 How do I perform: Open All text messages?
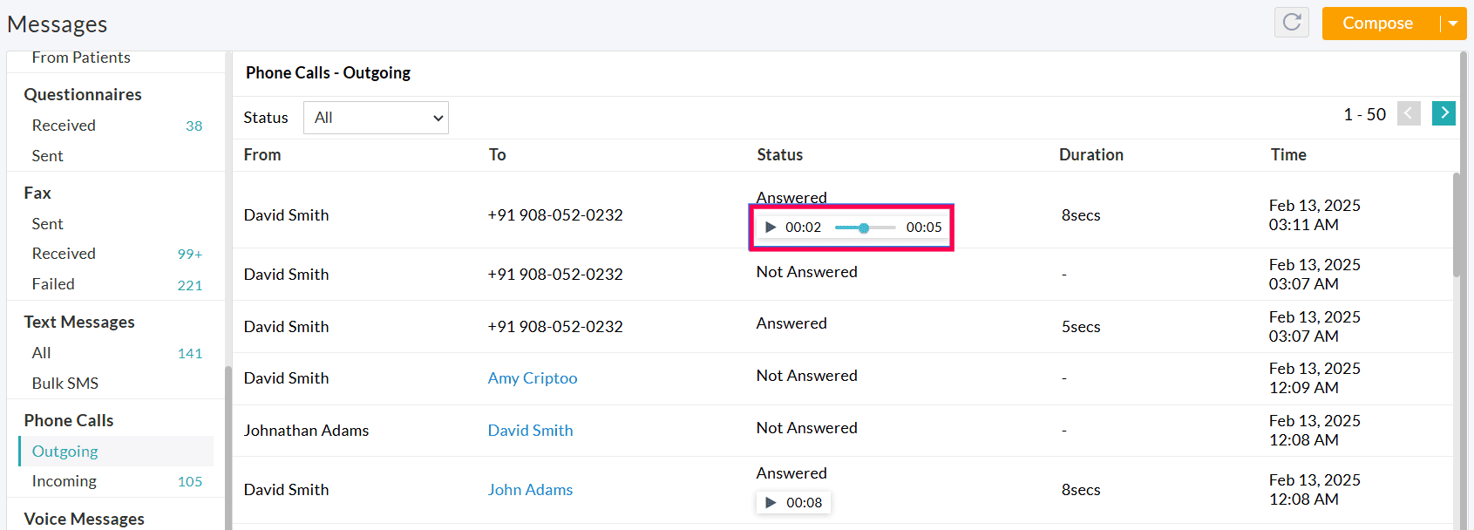click(42, 353)
